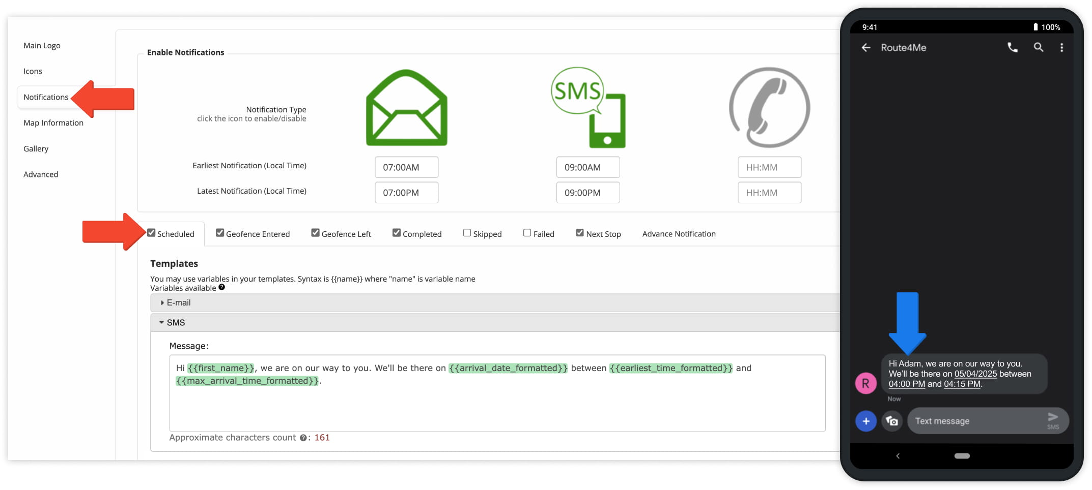1092x490 pixels.
Task: Tap the 04:15 PM link in message
Action: click(x=962, y=384)
